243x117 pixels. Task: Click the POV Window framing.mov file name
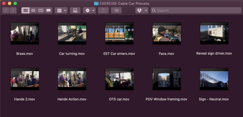click(x=166, y=99)
